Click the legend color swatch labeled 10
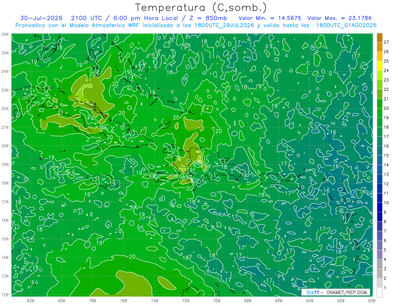The width and height of the screenshot is (395, 305). coord(380,198)
